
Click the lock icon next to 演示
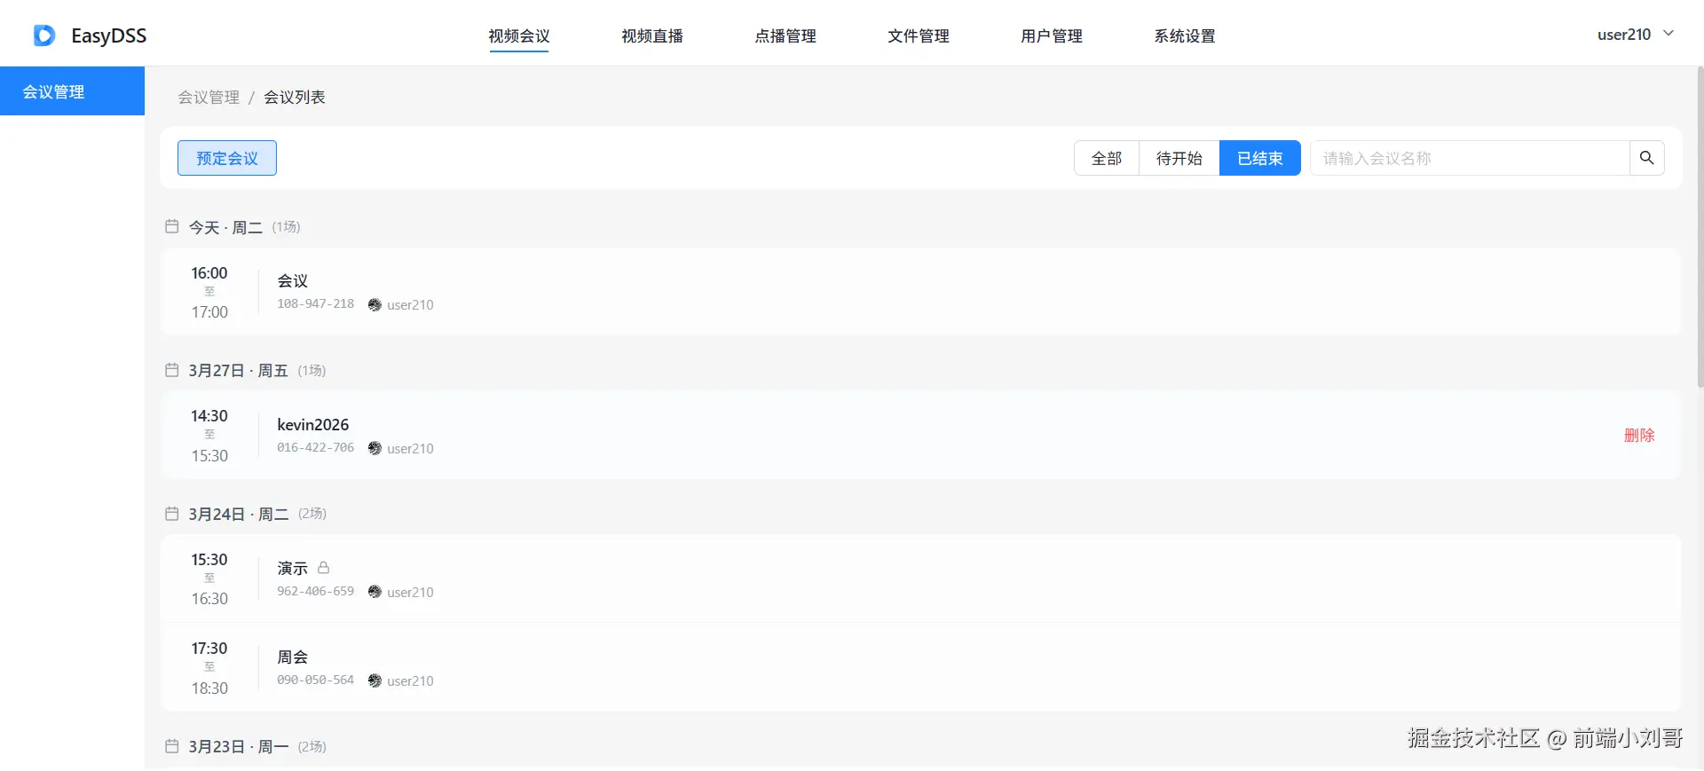[x=324, y=567]
